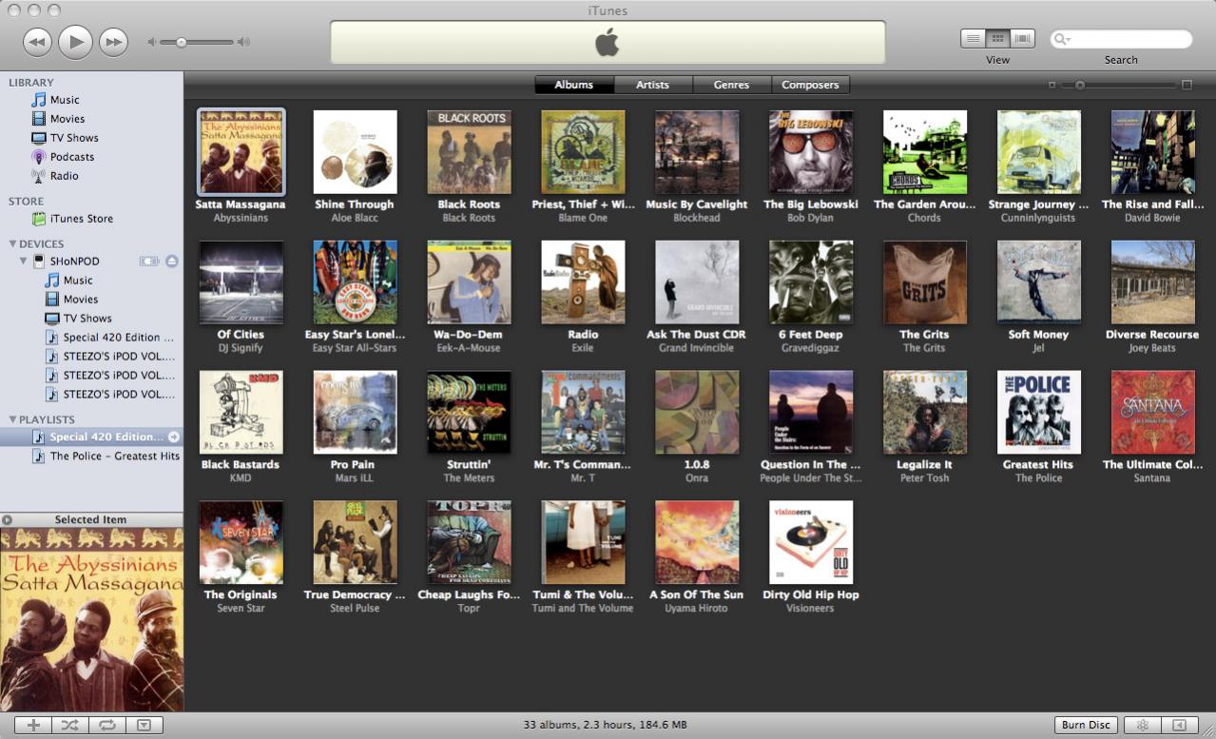This screenshot has width=1216, height=739.
Task: Click the Genius atom button
Action: [x=1143, y=725]
